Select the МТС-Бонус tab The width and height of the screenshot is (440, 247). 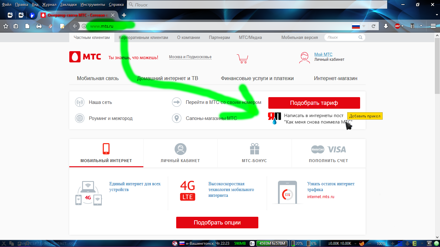[x=254, y=153]
